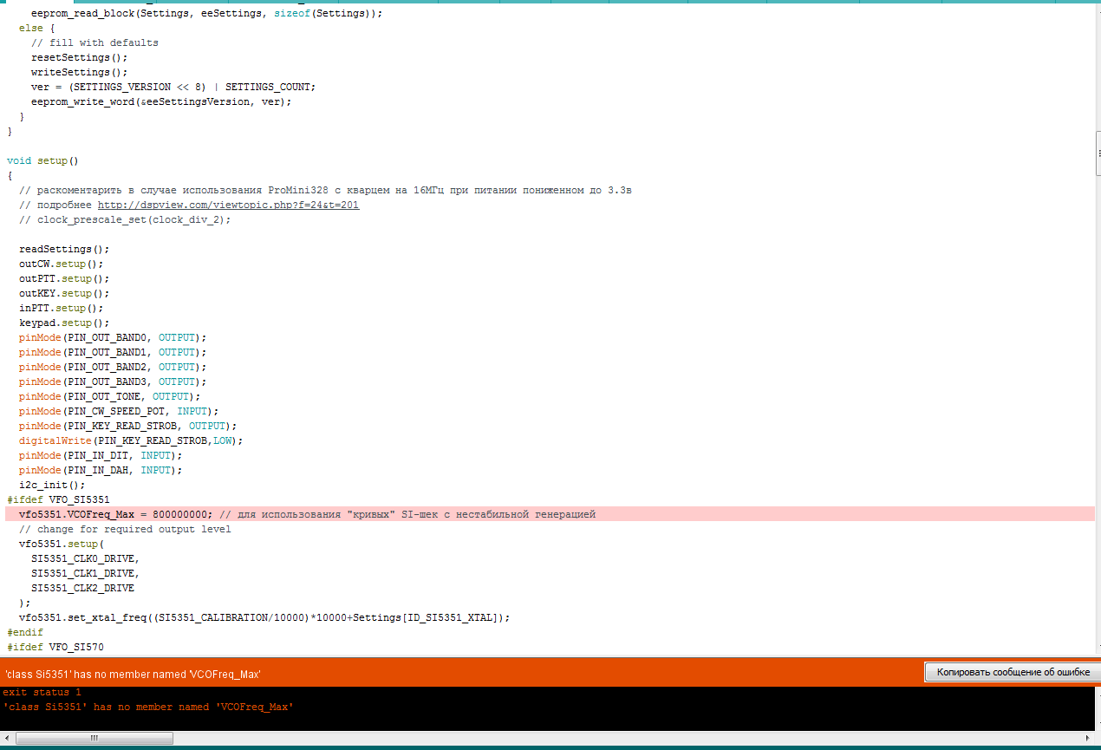Click the 'class Si5351' error line in the console
The image size is (1101, 750).
point(148,707)
